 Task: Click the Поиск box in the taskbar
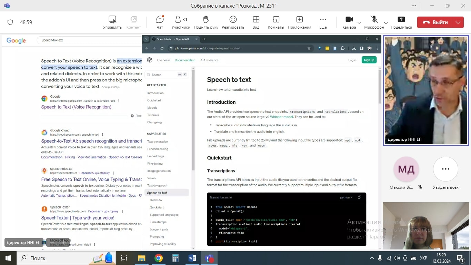coord(52,258)
